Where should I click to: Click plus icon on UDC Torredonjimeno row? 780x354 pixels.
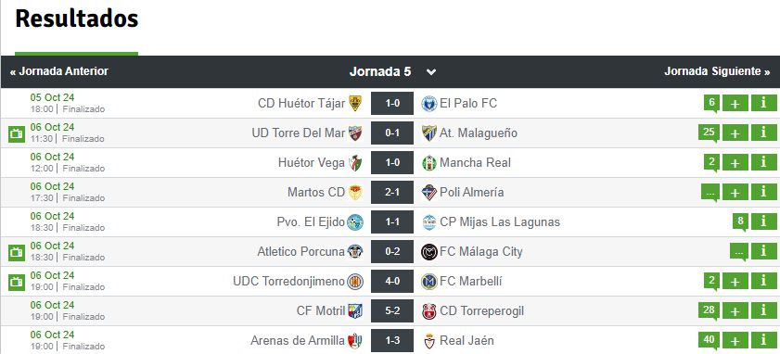tap(735, 282)
